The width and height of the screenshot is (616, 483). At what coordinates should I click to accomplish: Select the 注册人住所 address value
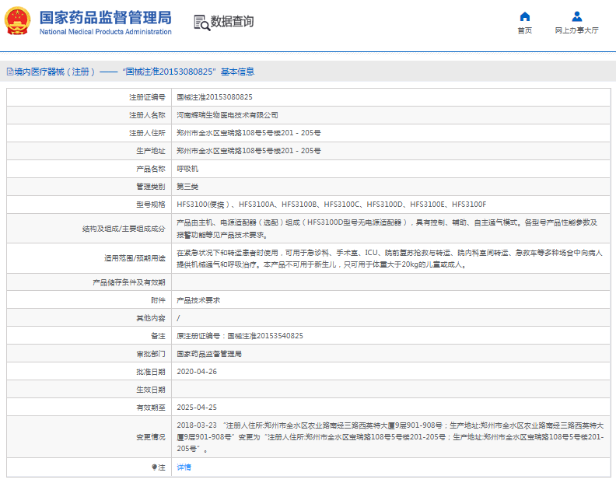click(248, 133)
